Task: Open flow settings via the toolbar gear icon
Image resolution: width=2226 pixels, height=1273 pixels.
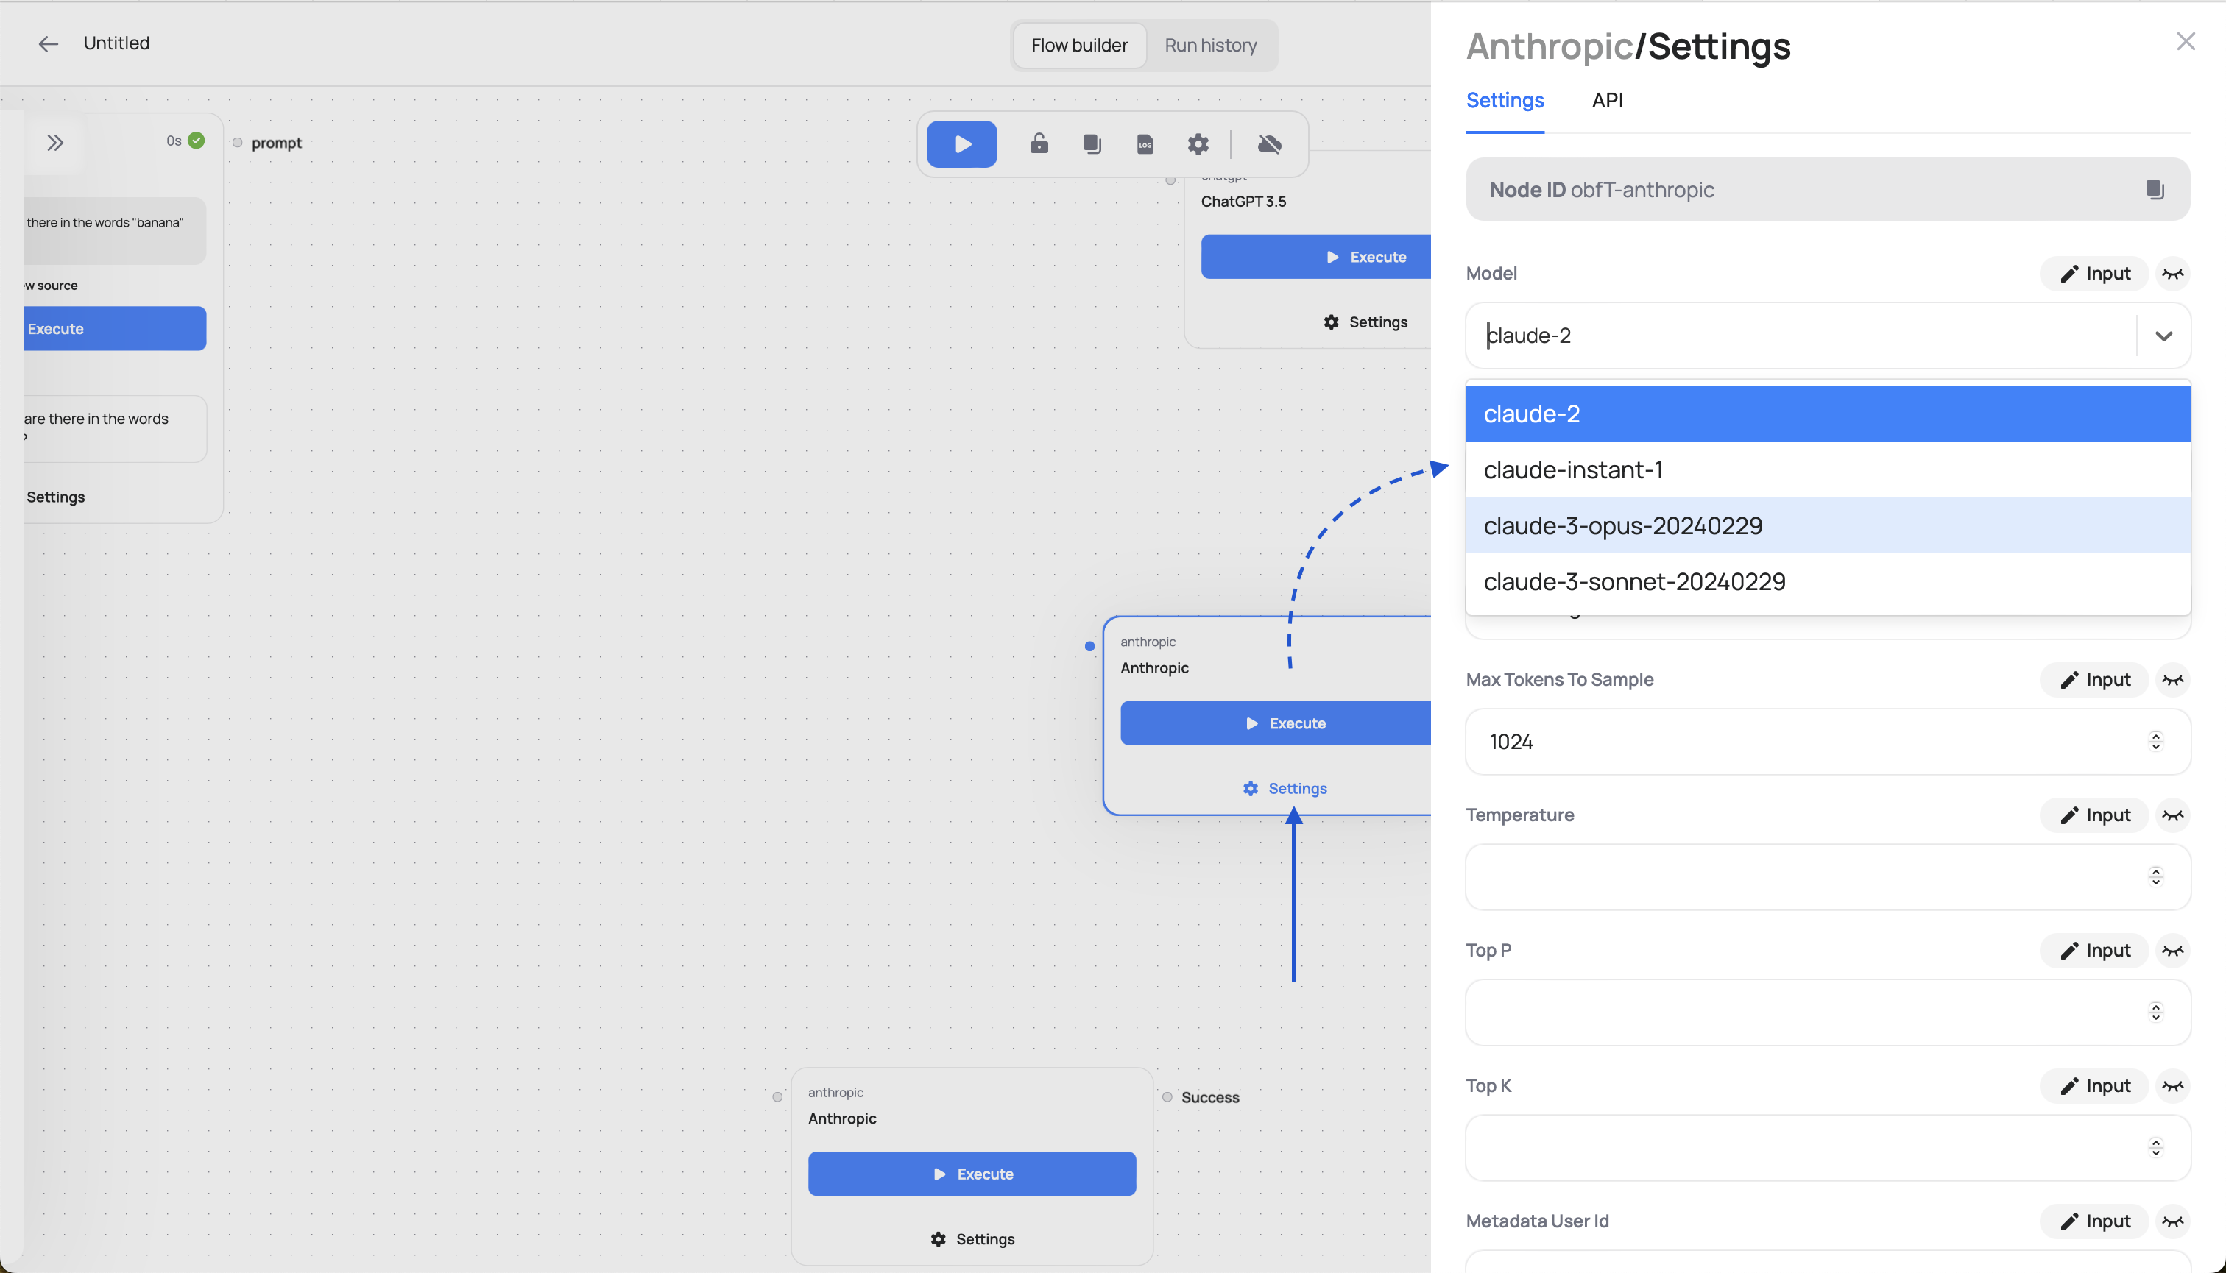Action: [1198, 144]
